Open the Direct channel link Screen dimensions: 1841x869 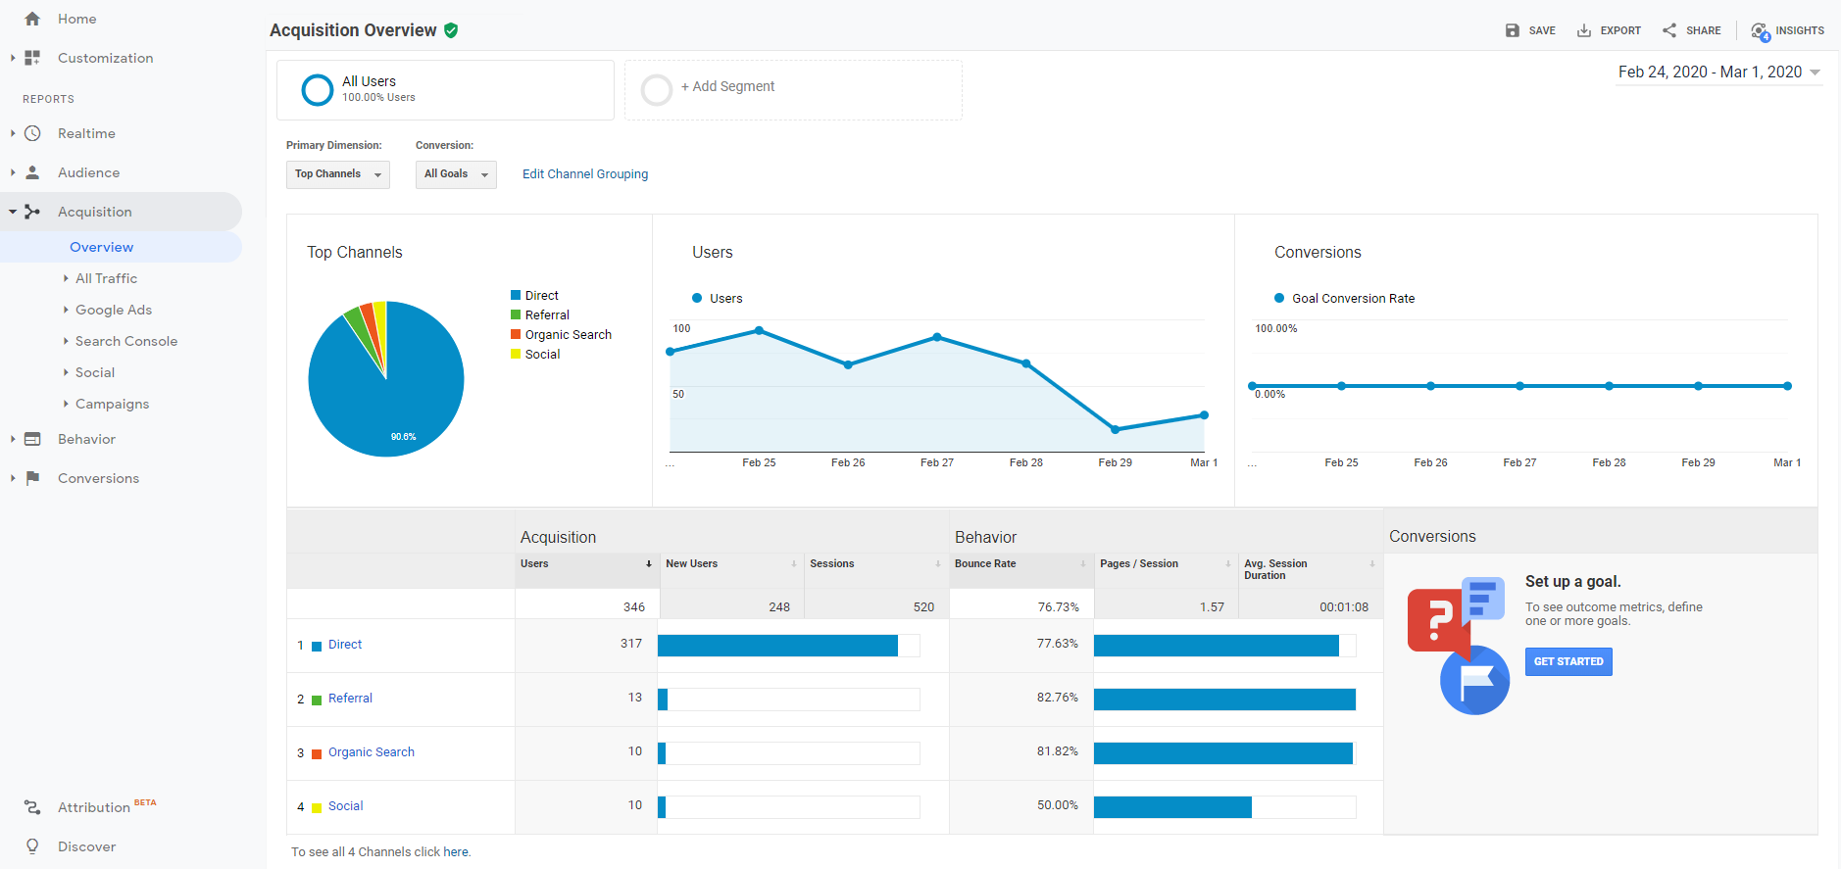pos(345,645)
